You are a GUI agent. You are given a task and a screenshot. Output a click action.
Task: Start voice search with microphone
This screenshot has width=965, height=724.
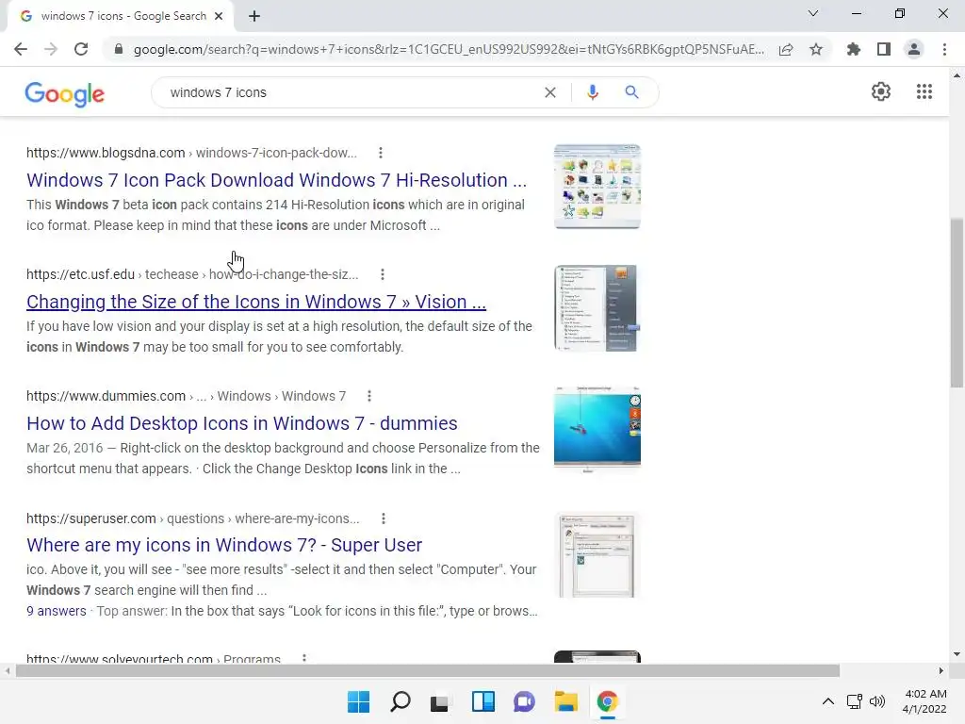coord(593,92)
